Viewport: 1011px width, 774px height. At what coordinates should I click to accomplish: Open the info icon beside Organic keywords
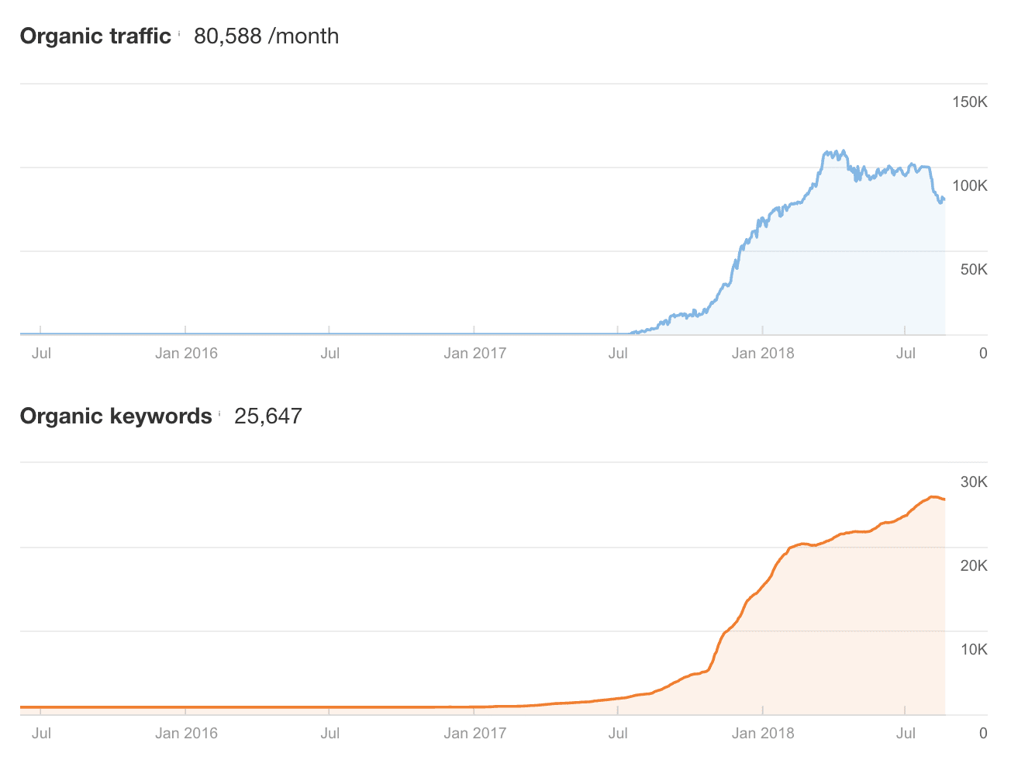(x=219, y=413)
